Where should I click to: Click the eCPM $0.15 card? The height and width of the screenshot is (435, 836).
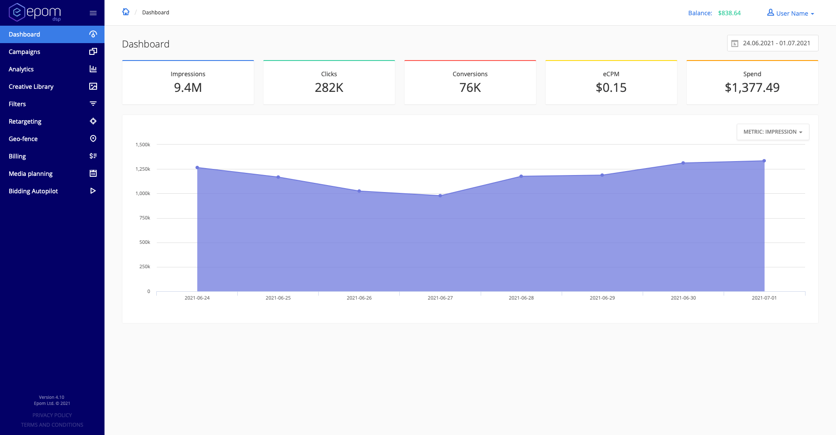[611, 82]
